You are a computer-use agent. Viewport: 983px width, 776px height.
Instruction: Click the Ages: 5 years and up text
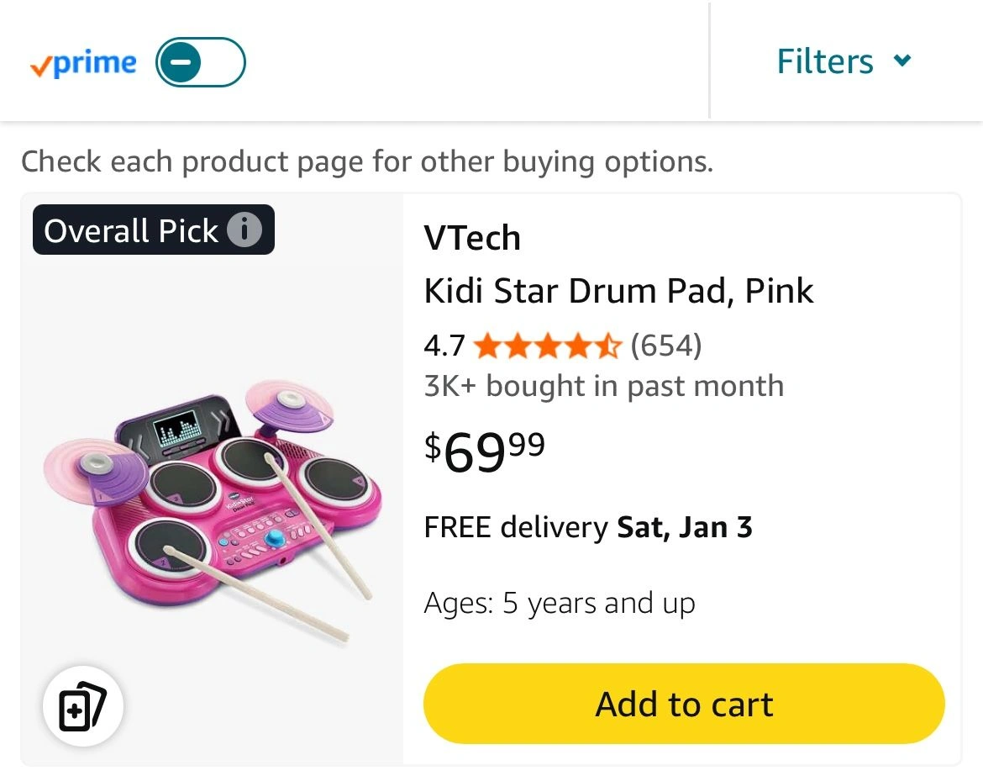click(560, 603)
